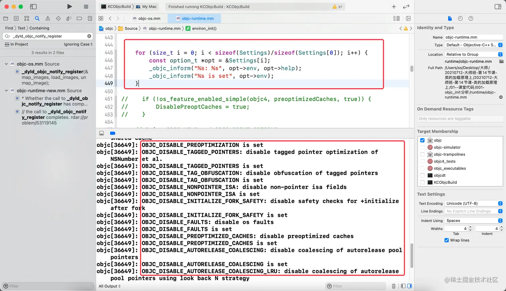Open the source control navigator
Screen dimensions: 506x291
pyautogui.click(x=16, y=19)
